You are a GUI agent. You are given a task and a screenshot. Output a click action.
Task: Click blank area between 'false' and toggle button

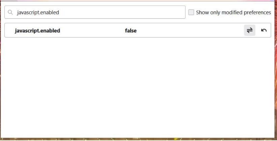(189, 31)
